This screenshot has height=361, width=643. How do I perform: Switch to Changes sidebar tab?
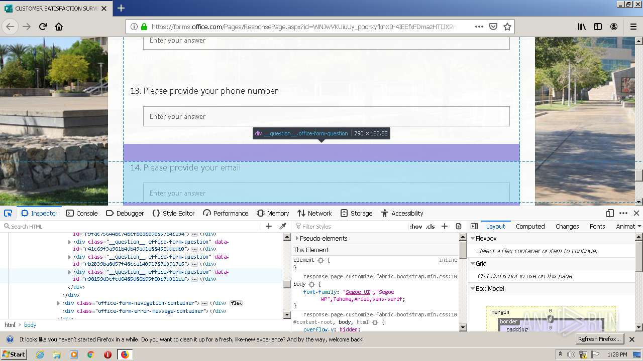click(x=567, y=226)
